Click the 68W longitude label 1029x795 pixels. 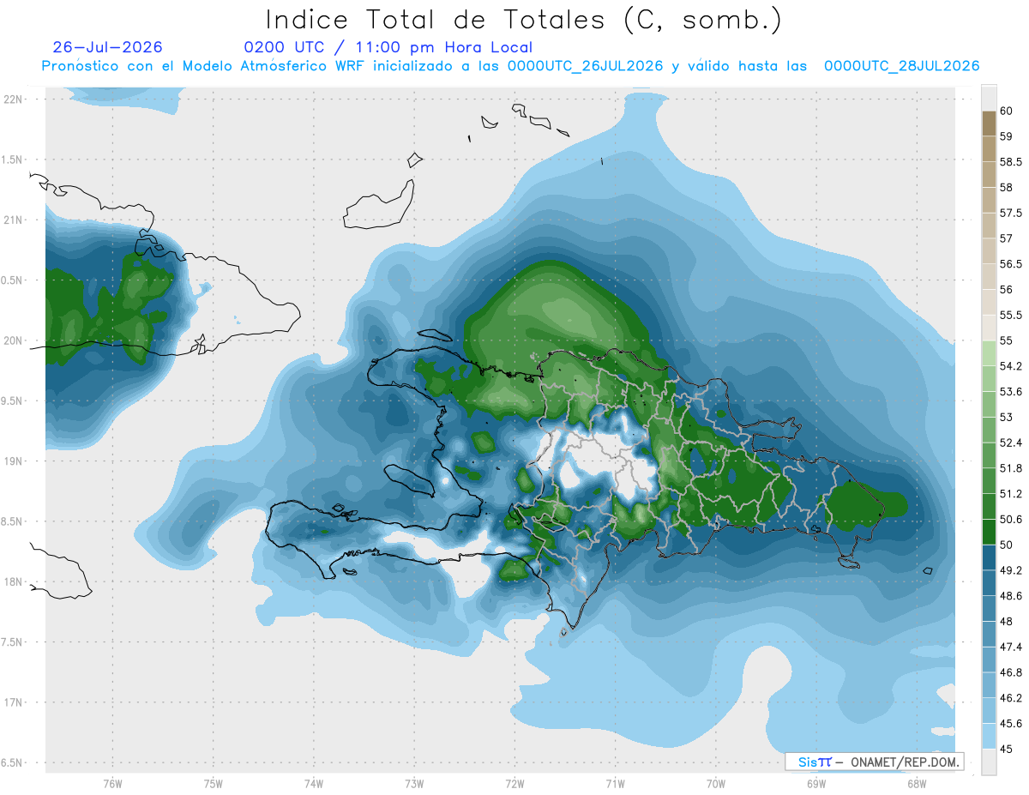[917, 783]
